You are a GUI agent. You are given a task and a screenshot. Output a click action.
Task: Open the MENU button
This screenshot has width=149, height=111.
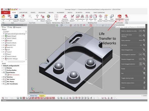point(6,12)
